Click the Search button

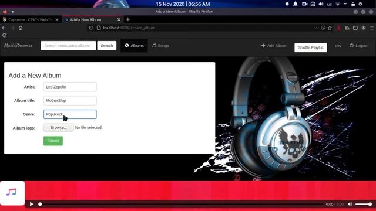(107, 46)
